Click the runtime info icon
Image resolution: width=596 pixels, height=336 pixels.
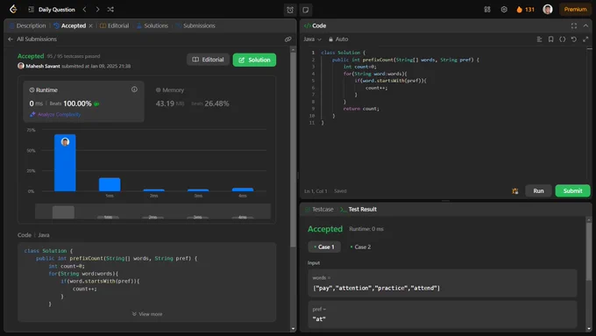tap(134, 89)
